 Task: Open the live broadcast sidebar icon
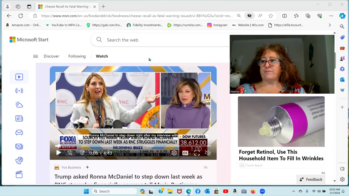(x=19, y=91)
